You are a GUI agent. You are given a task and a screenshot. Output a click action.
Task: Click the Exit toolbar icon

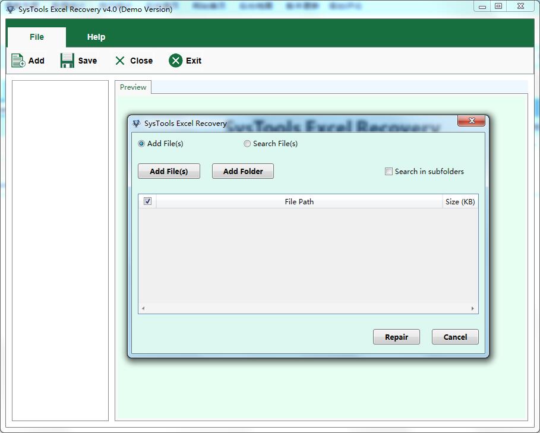pyautogui.click(x=176, y=60)
